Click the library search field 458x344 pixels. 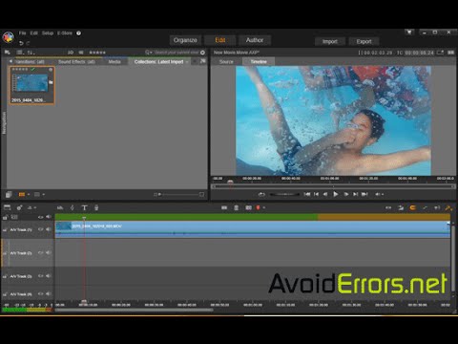177,53
